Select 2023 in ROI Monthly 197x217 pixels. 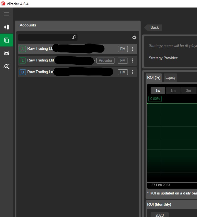(159, 215)
